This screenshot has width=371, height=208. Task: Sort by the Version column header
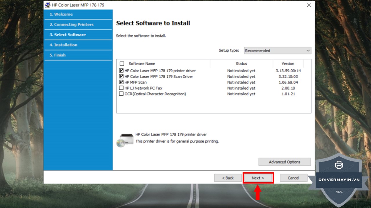pyautogui.click(x=288, y=64)
